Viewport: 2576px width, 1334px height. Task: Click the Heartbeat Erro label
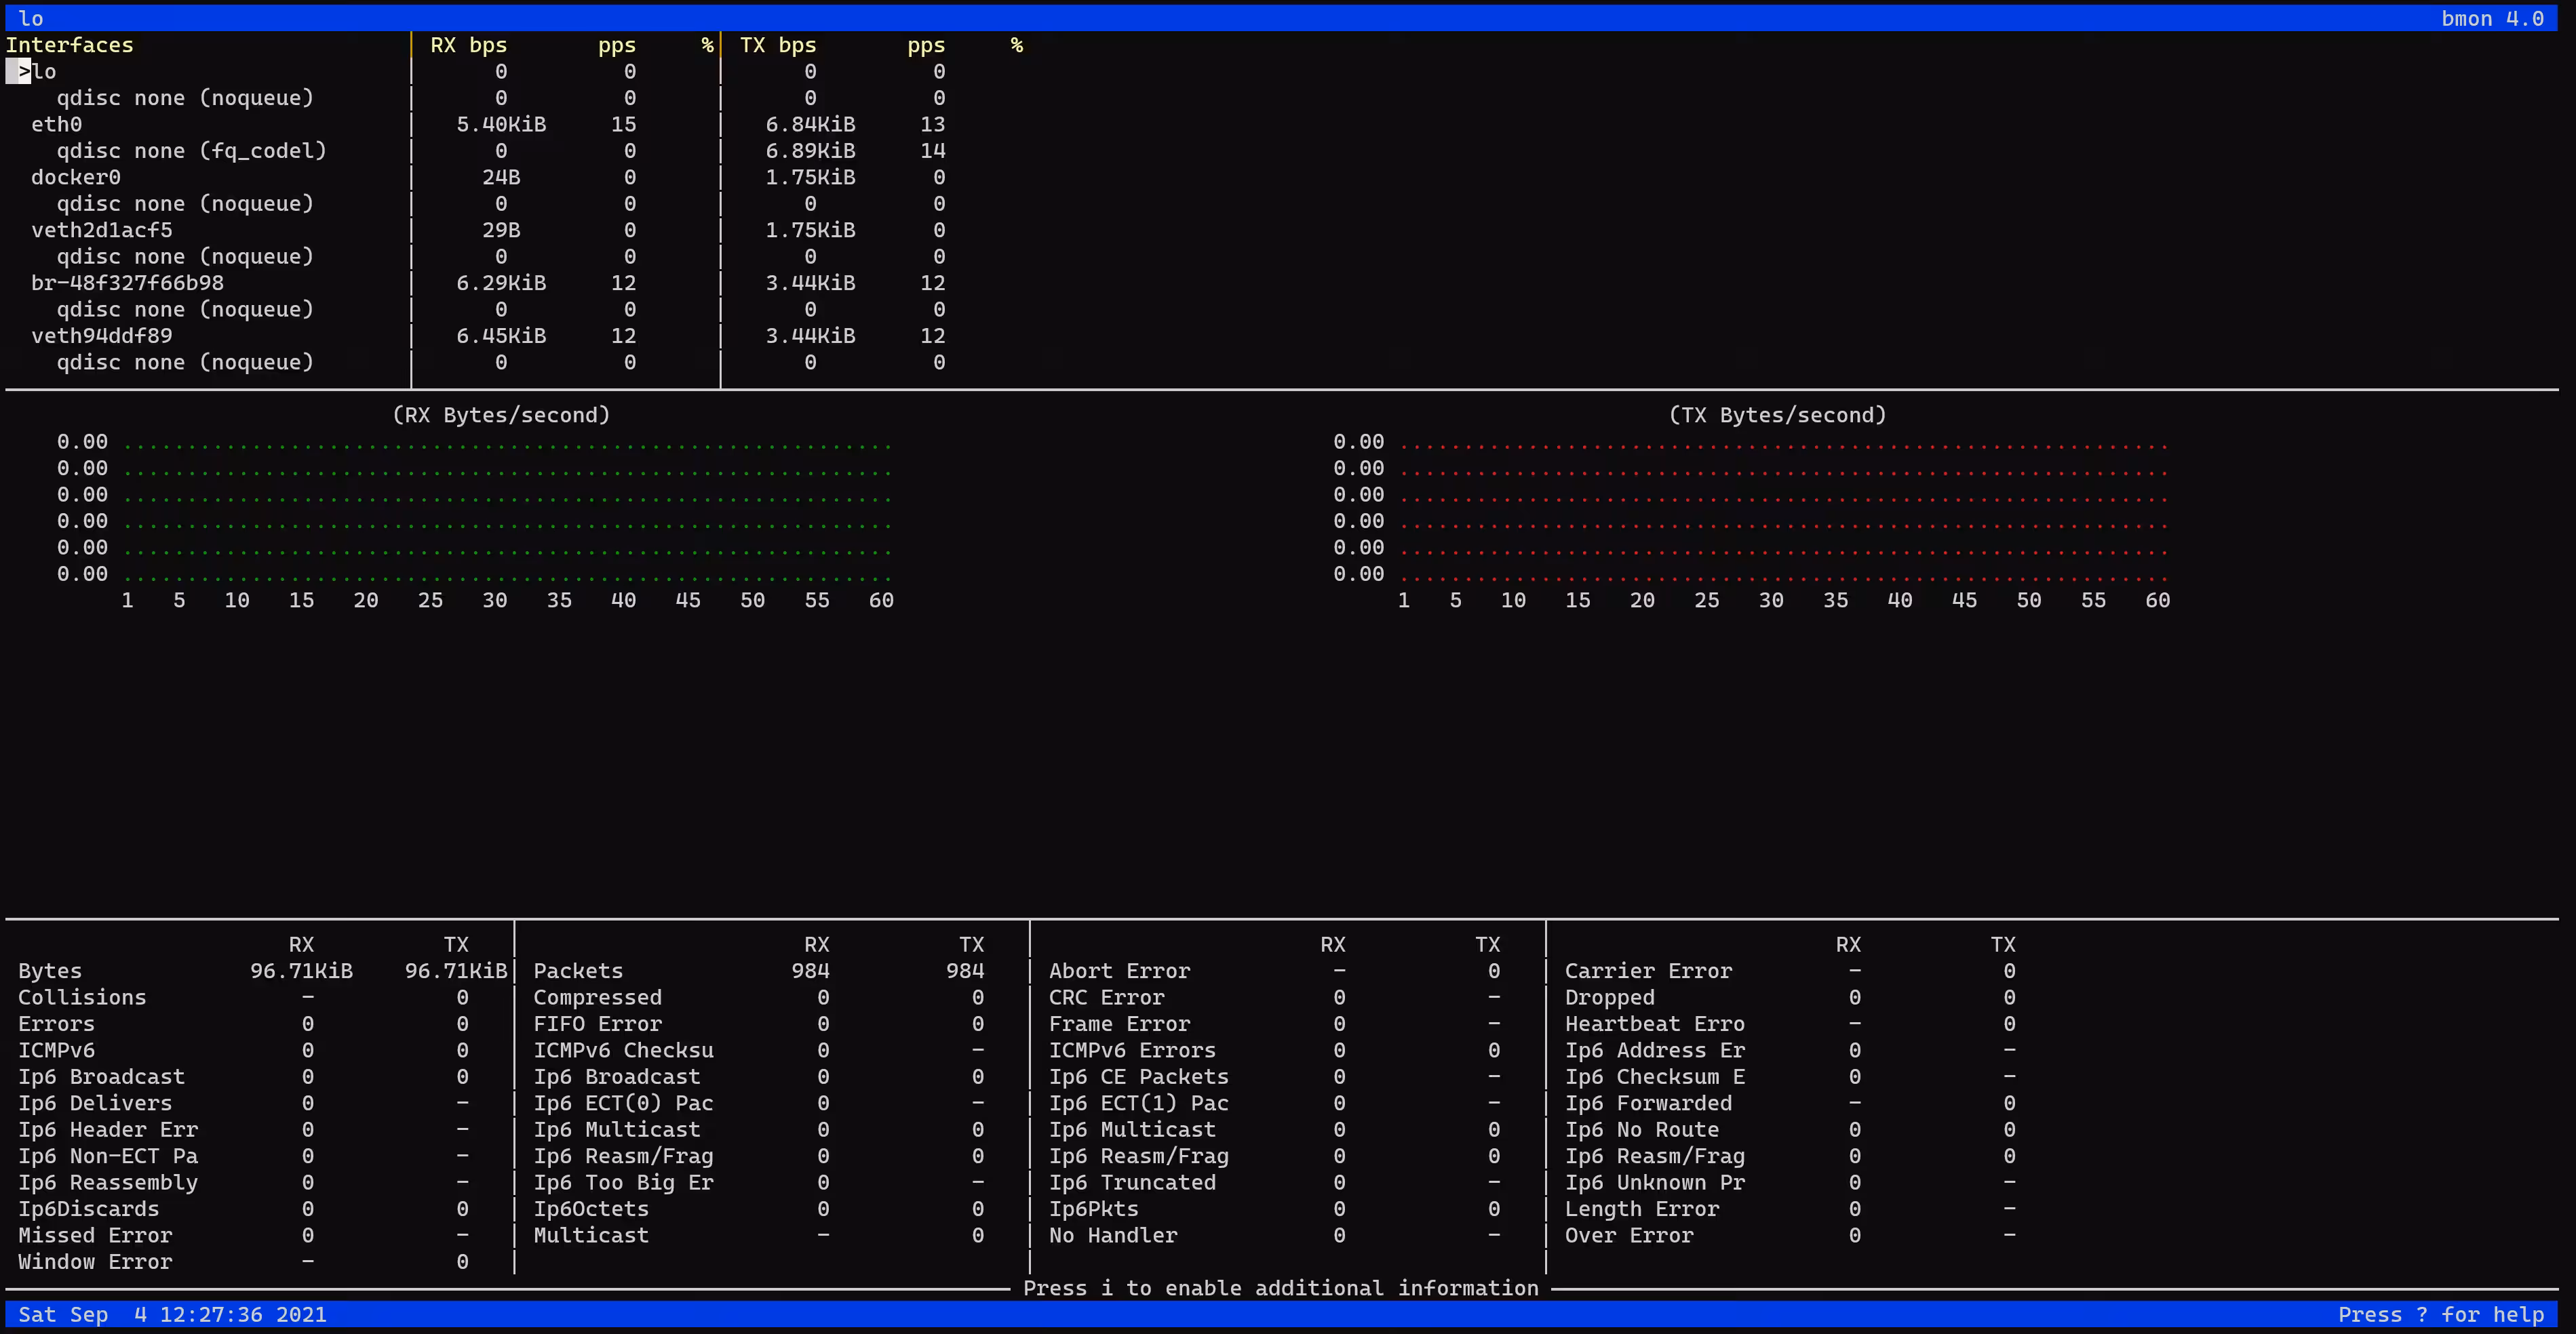tap(1654, 1024)
